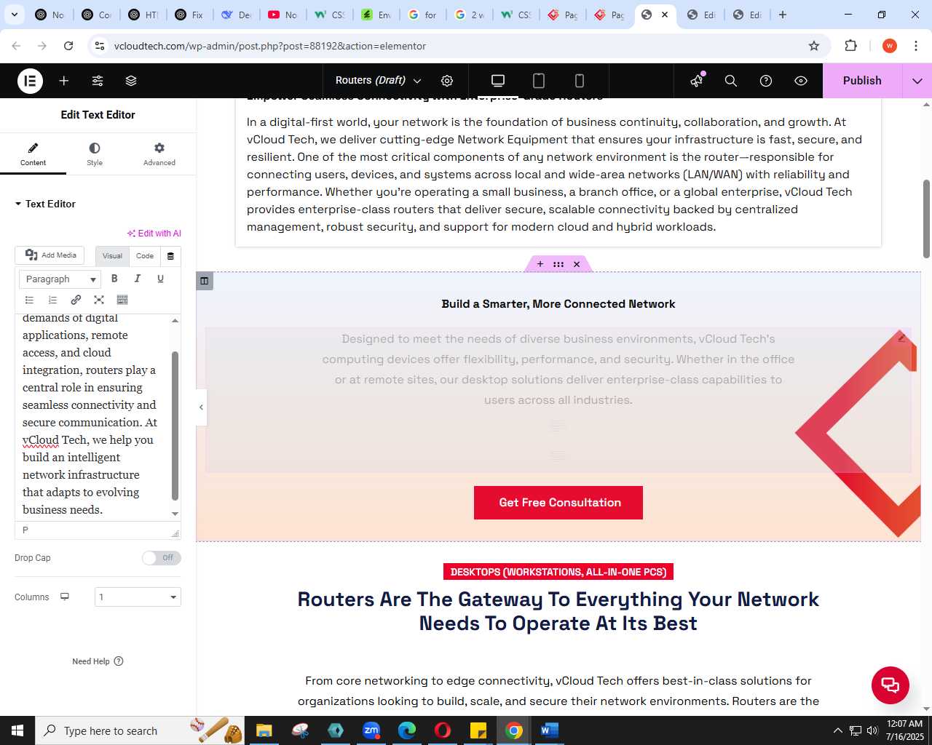Image resolution: width=932 pixels, height=745 pixels.
Task: Toggle the editor toolbar icon
Action: click(x=122, y=300)
